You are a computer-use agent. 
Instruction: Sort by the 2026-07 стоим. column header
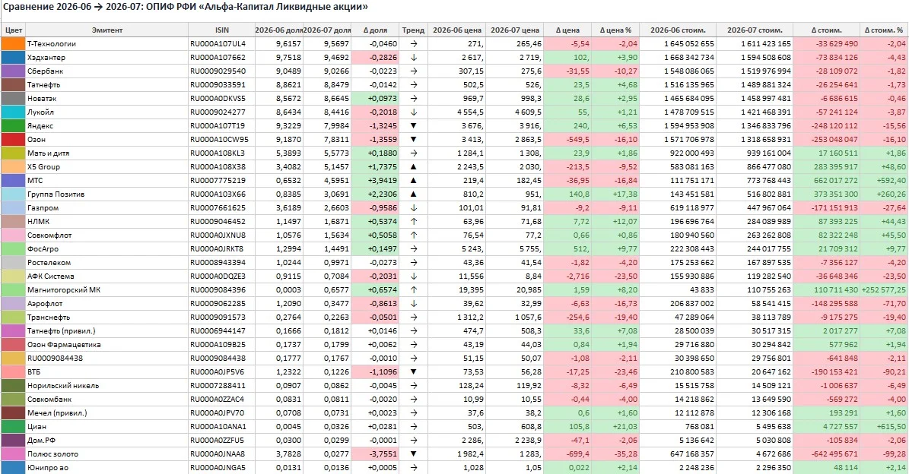coord(755,30)
